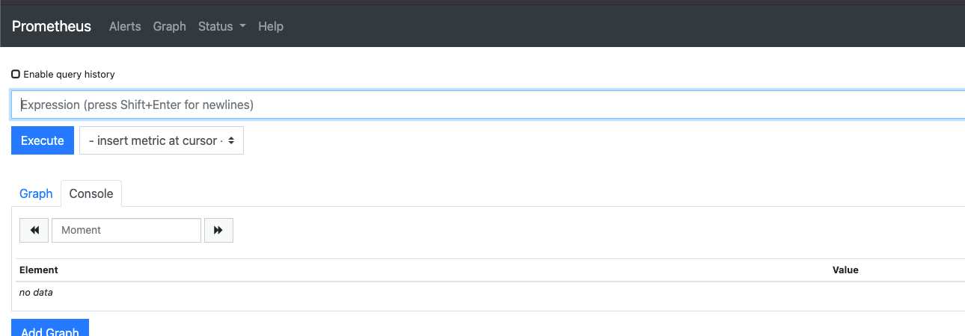Click the 'Enable query history' label text
Image resolution: width=965 pixels, height=336 pixels.
[69, 75]
